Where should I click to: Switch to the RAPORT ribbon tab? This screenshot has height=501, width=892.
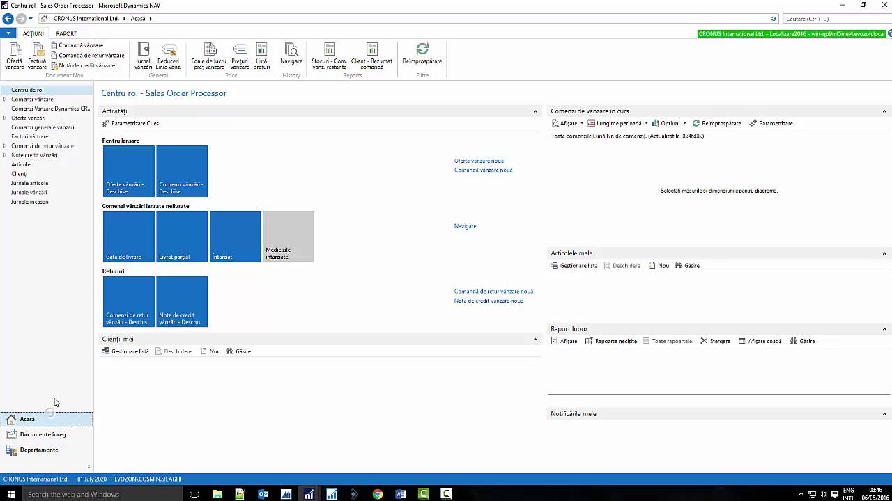click(66, 33)
